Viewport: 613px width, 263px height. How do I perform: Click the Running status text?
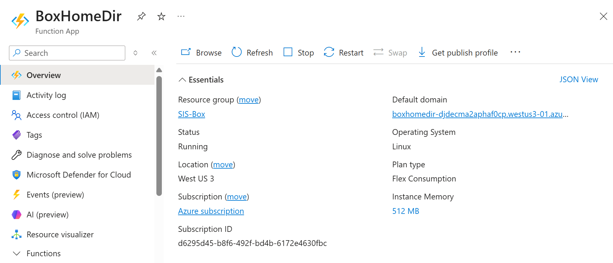tap(193, 147)
